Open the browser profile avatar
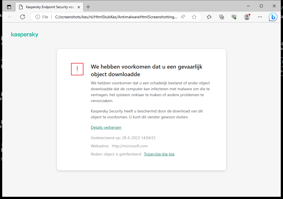This screenshot has height=199, width=283. click(x=247, y=17)
